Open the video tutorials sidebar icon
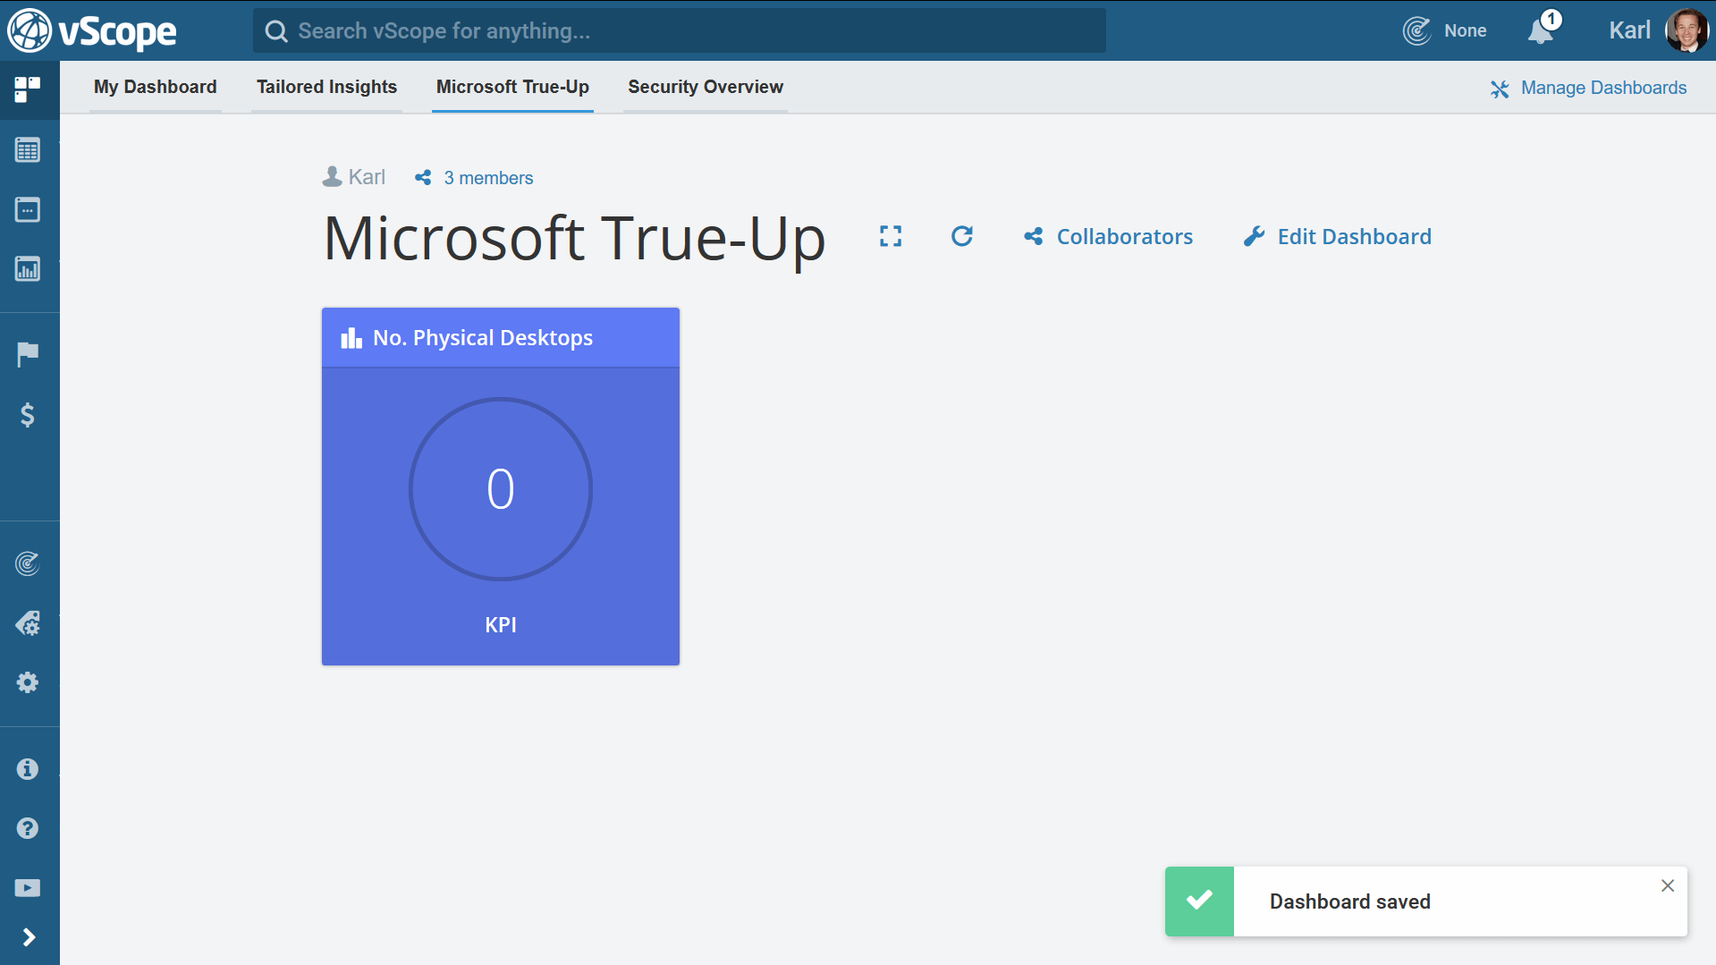 (x=28, y=888)
